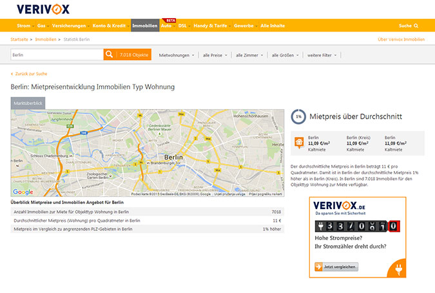Select the Marktüberblick tab

pos(28,103)
